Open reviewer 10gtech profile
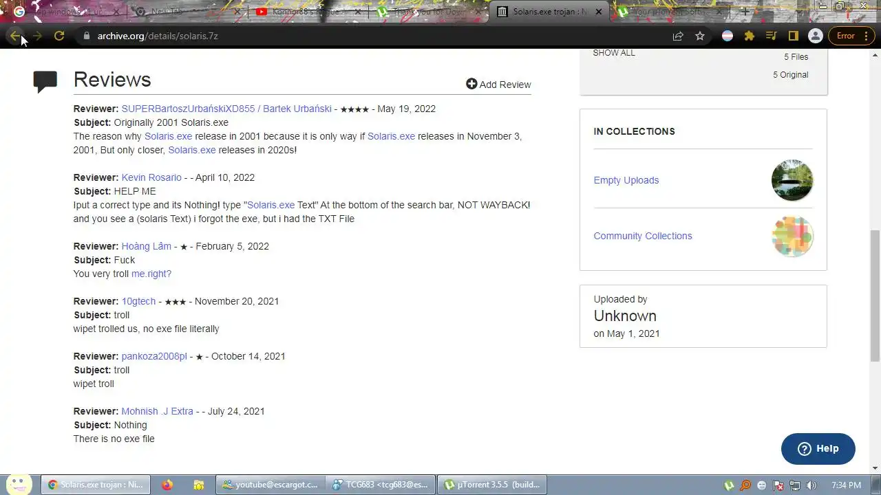 (x=138, y=301)
